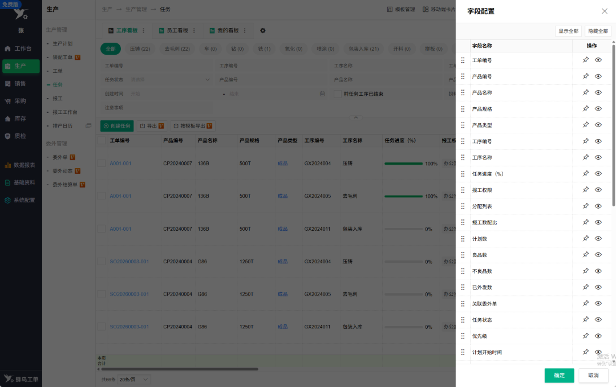Screen dimensions: 616x387
Task: Click the horizontal table scrollbar
Action: [x=179, y=369]
